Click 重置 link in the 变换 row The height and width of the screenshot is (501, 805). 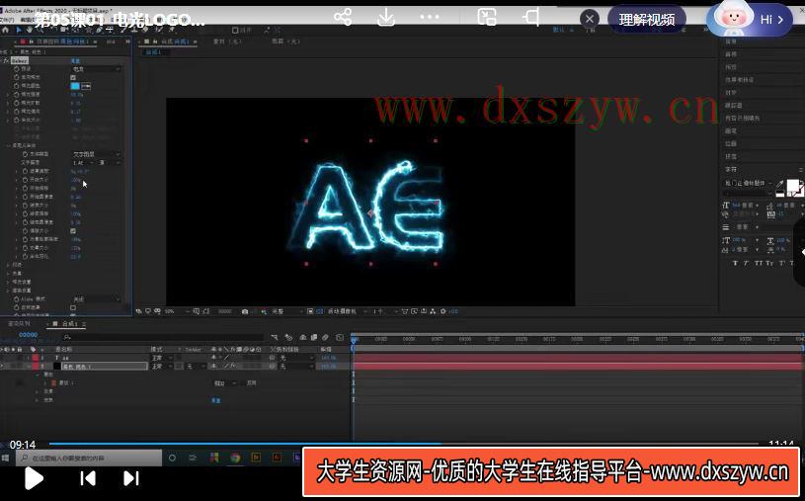(215, 400)
